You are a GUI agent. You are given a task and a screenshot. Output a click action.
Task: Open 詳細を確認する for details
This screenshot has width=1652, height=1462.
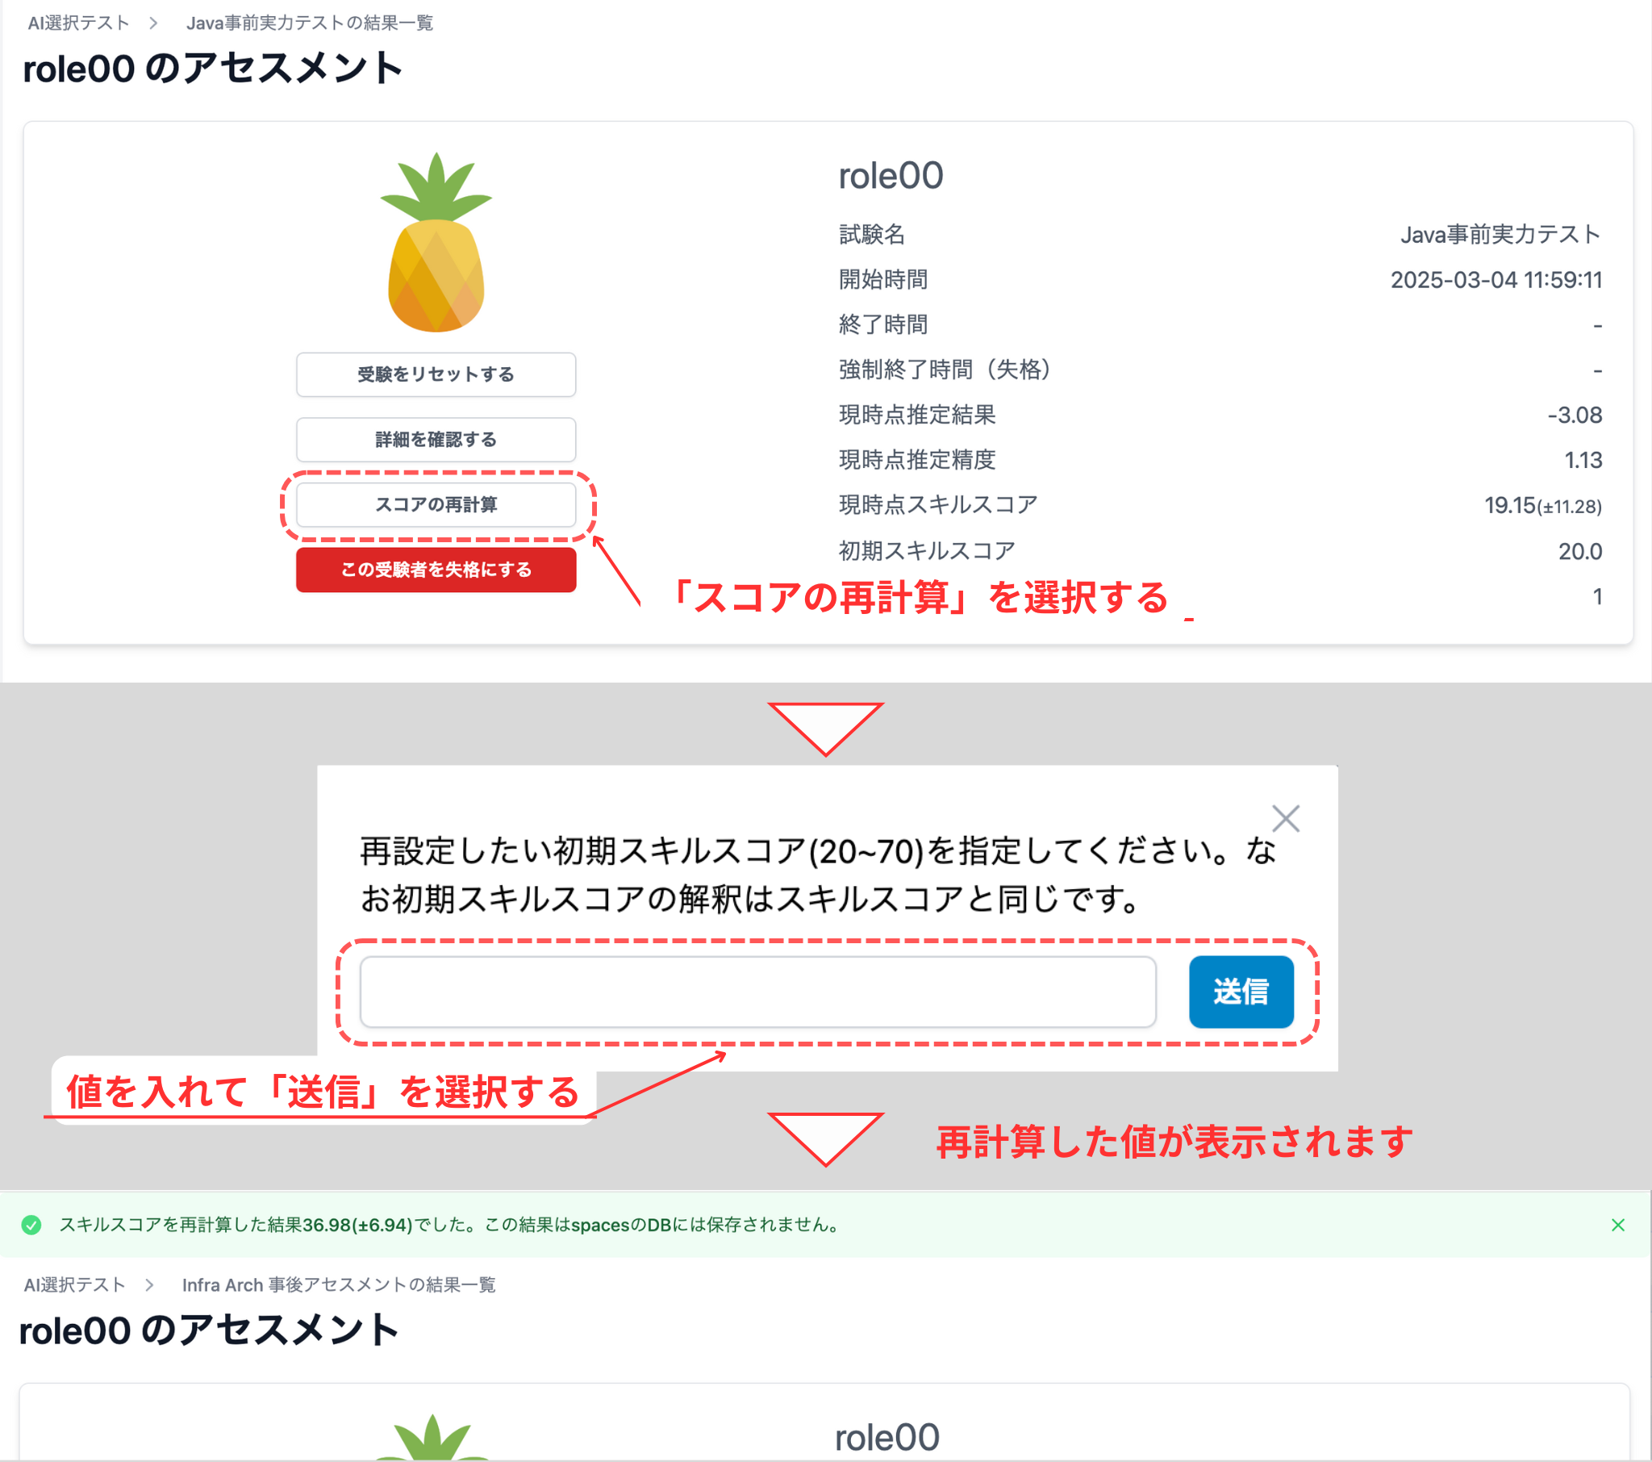pyautogui.click(x=436, y=439)
